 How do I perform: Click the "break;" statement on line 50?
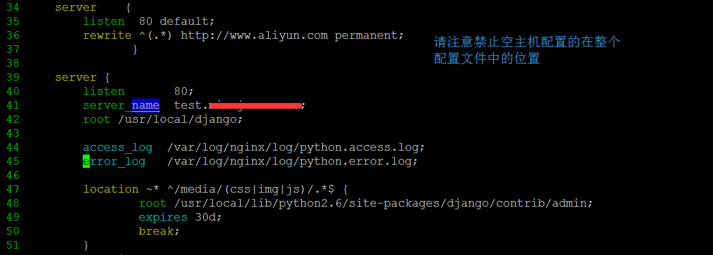coord(159,231)
